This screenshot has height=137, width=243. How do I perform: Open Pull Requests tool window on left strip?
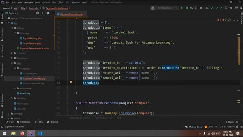pyautogui.click(x=2, y=69)
